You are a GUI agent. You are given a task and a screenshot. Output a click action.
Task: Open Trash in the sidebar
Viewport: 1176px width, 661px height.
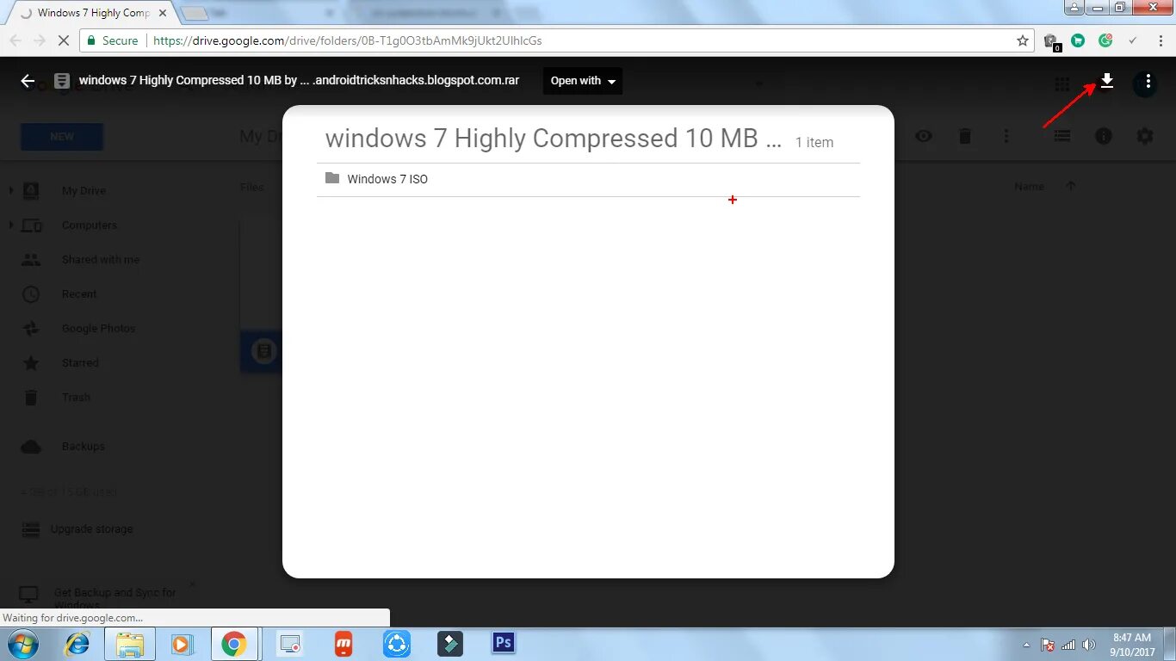(76, 398)
